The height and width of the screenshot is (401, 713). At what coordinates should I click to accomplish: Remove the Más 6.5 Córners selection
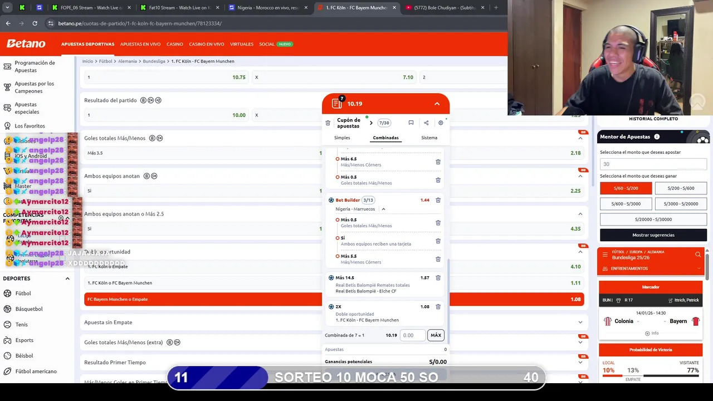[x=438, y=162]
